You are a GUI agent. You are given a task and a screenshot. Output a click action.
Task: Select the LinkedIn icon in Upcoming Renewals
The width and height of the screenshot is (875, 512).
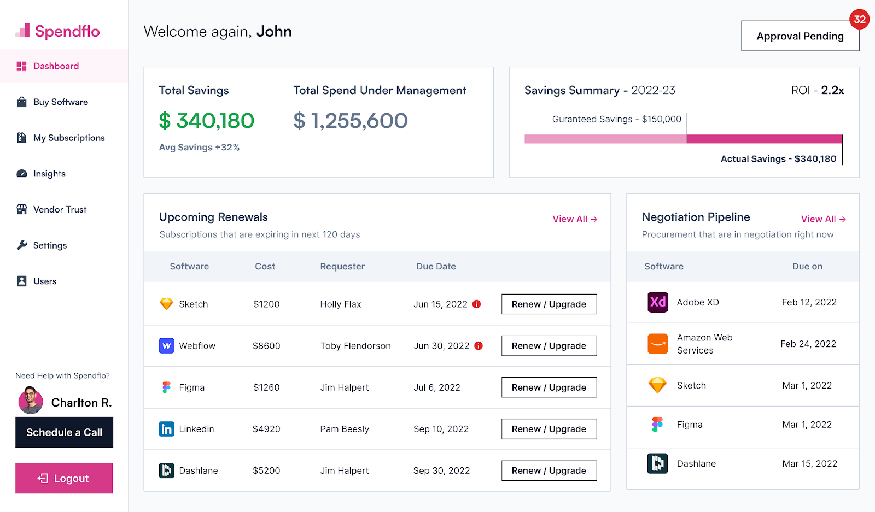tap(166, 429)
